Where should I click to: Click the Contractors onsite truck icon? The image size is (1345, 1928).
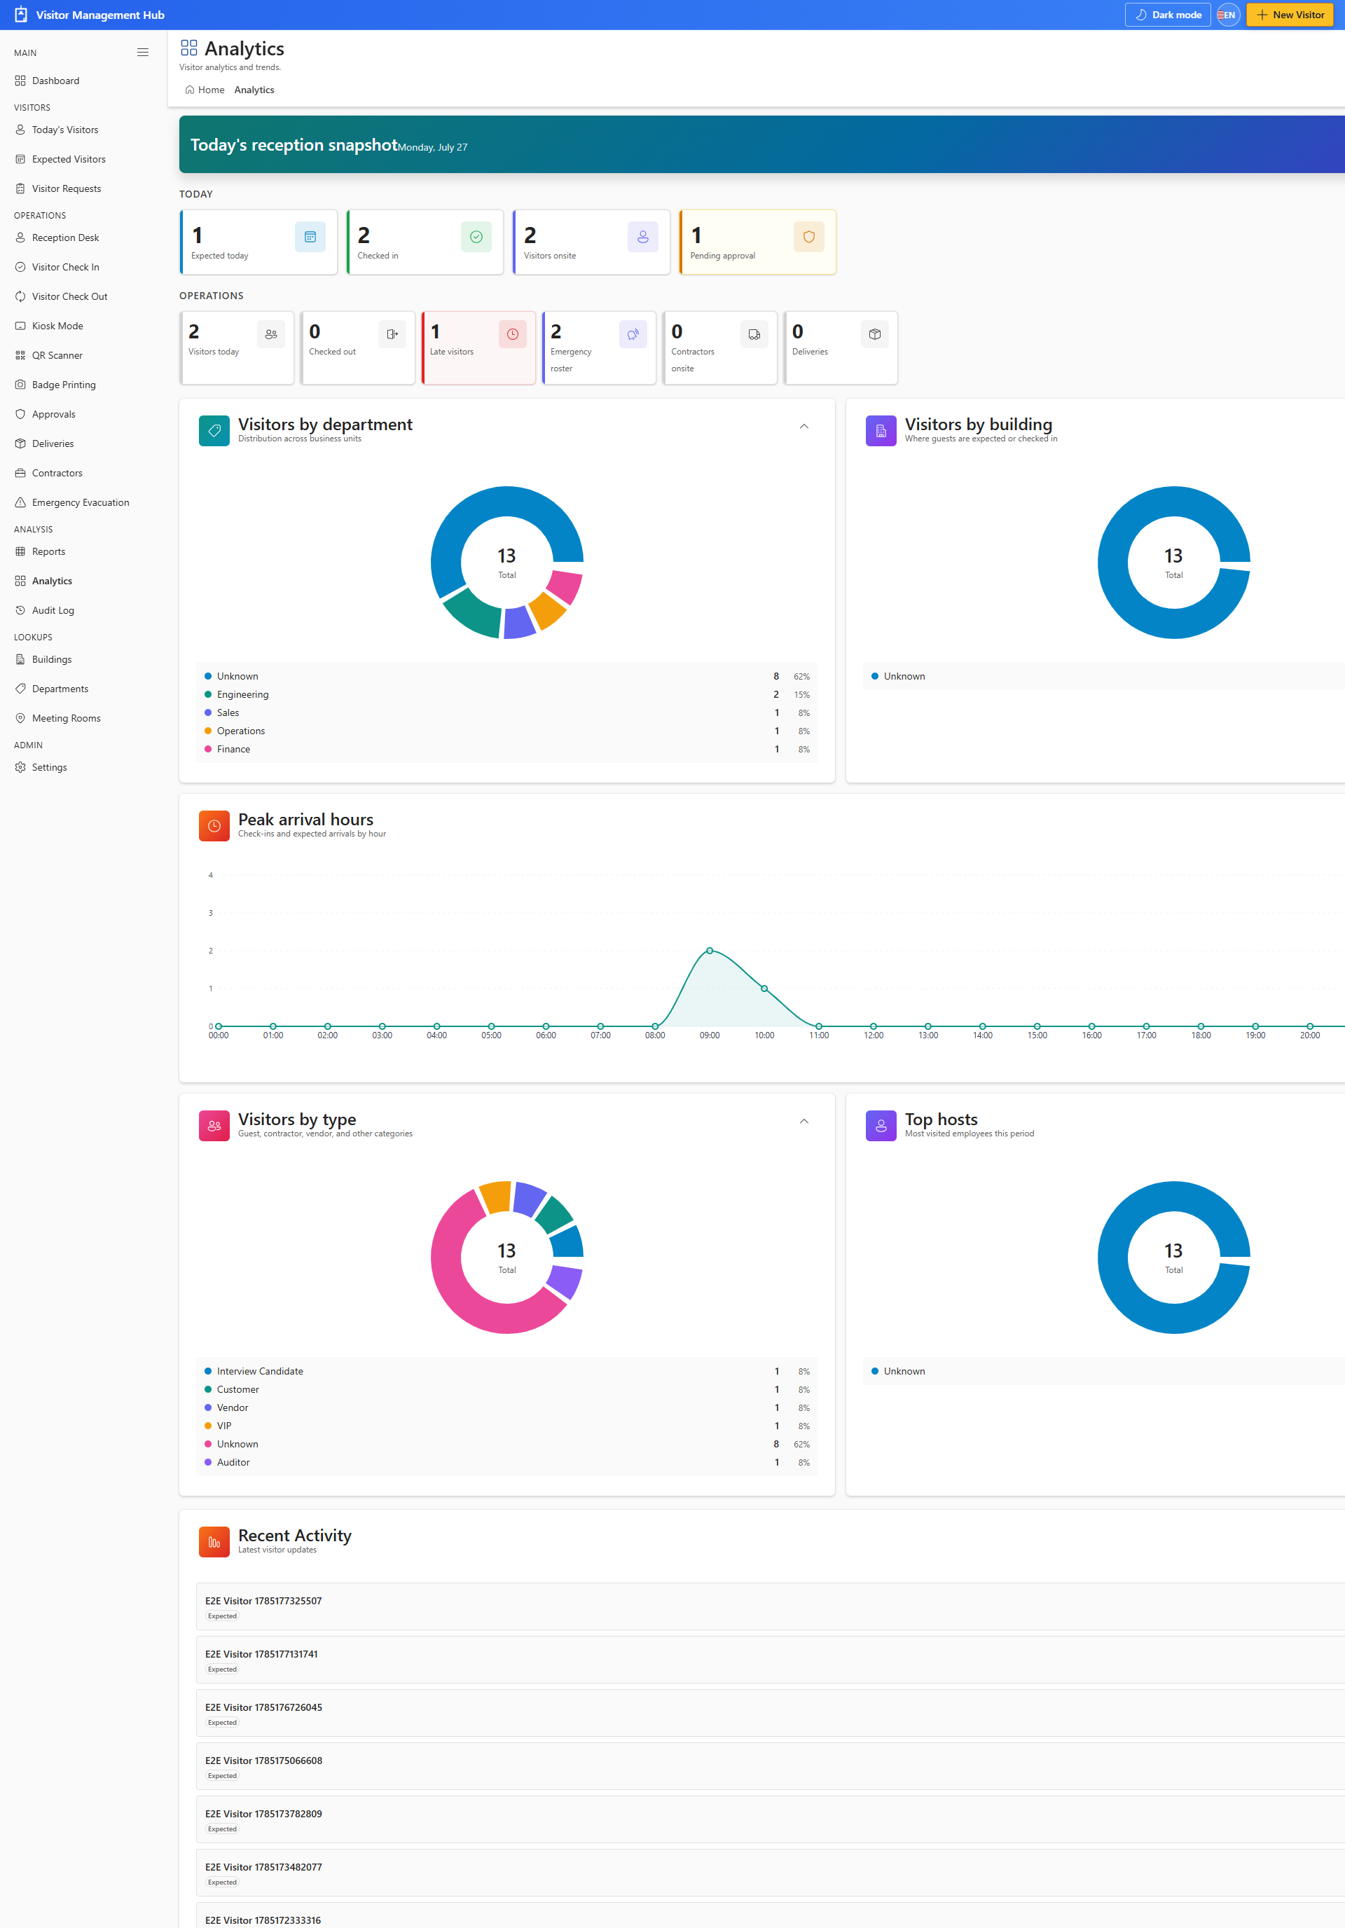pyautogui.click(x=754, y=334)
